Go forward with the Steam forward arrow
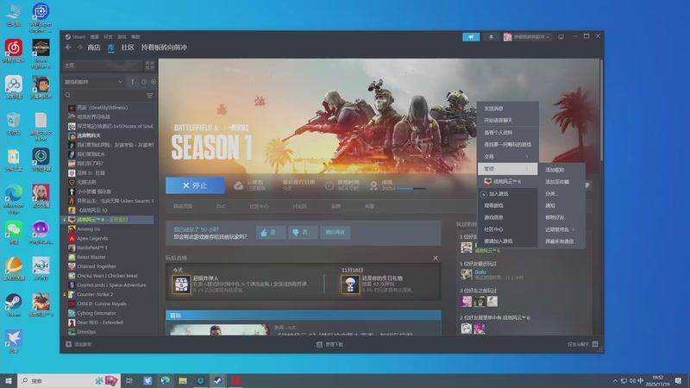The image size is (690, 388). tap(79, 47)
